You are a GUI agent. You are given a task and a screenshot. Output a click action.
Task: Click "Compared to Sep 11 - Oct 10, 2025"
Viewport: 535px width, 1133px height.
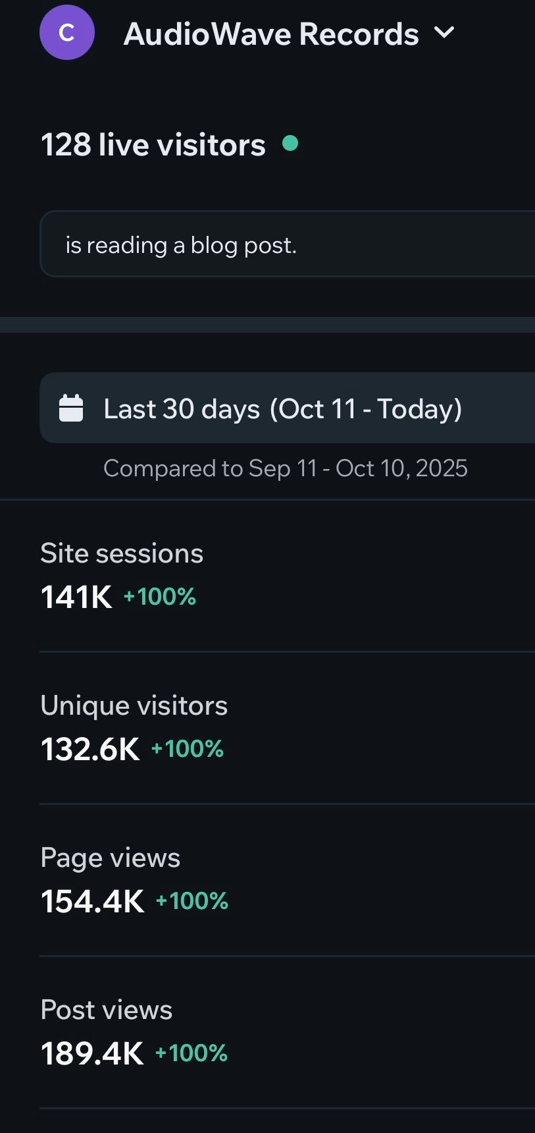[x=285, y=468]
